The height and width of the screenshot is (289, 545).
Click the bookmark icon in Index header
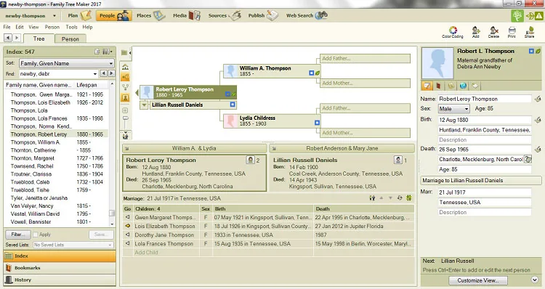tap(97, 52)
